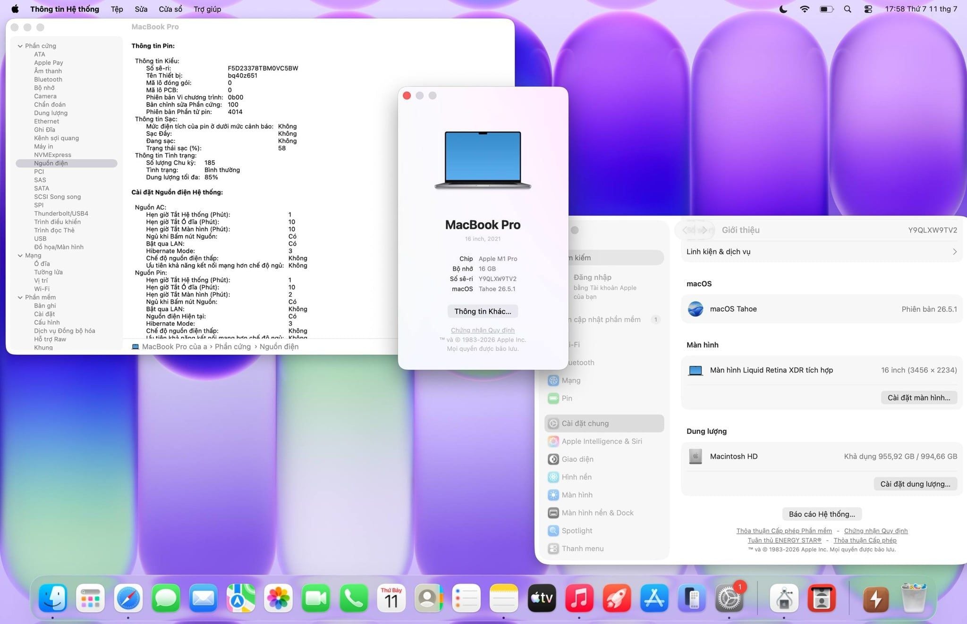Open Safari from the Dock
967x624 pixels.
point(128,598)
